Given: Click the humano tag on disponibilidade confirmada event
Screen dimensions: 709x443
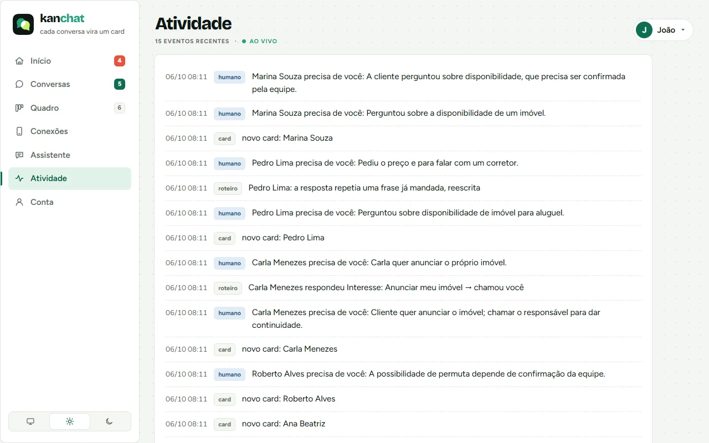Looking at the screenshot, I should pos(229,77).
